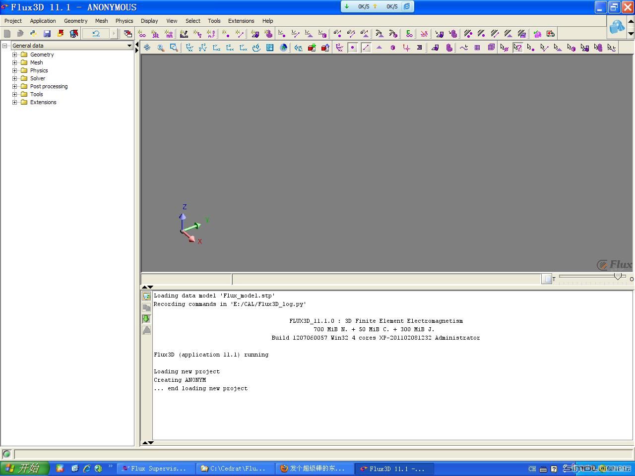
Task: Expand the Mesh tree node
Action: [15, 62]
